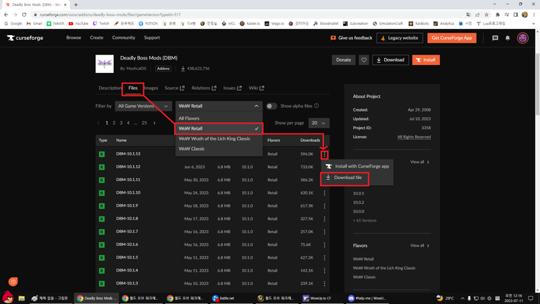This screenshot has width=540, height=304.
Task: Open the Legacy website button
Action: pyautogui.click(x=400, y=38)
